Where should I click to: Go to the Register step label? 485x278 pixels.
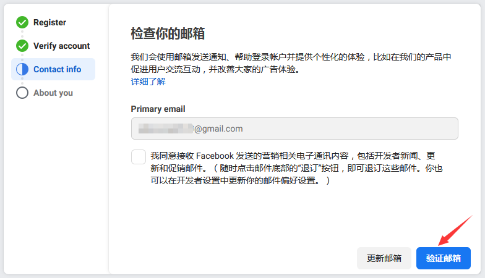coord(49,22)
